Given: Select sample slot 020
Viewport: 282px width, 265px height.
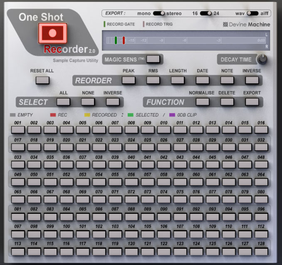Looking at the screenshot, I should point(67,147).
